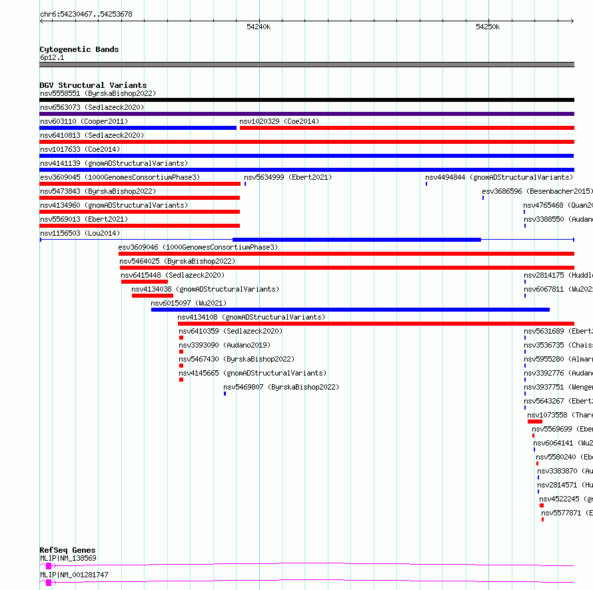Click nsv5569013 (Ebert2021) variant label
Screen dimensions: 593x590
click(x=84, y=219)
